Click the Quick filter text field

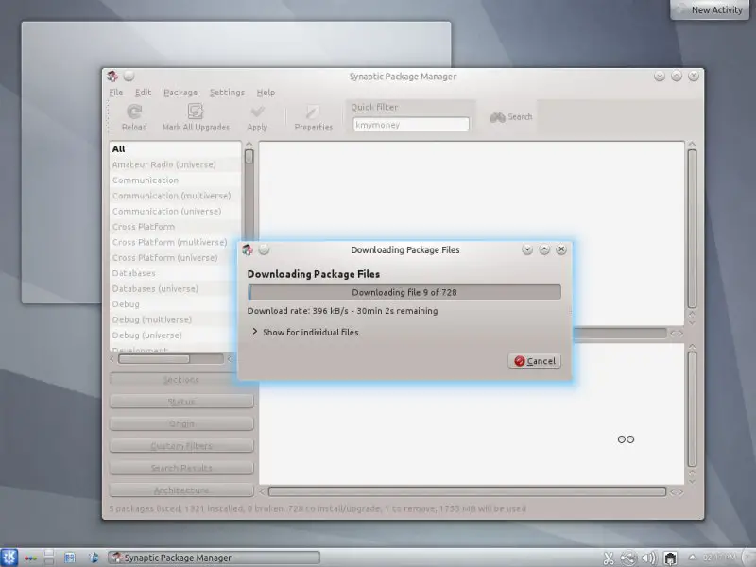coord(411,125)
